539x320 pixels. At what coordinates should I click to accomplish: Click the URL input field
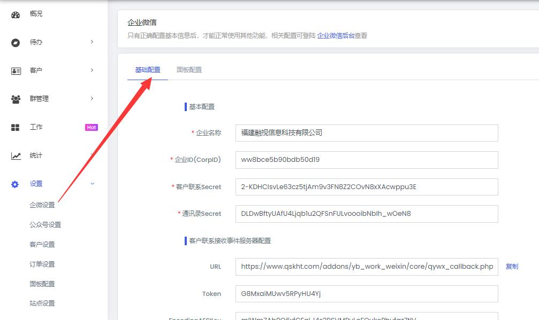point(367,267)
